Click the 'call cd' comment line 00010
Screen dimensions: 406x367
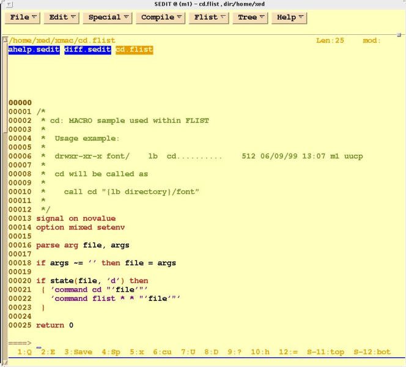pos(131,191)
